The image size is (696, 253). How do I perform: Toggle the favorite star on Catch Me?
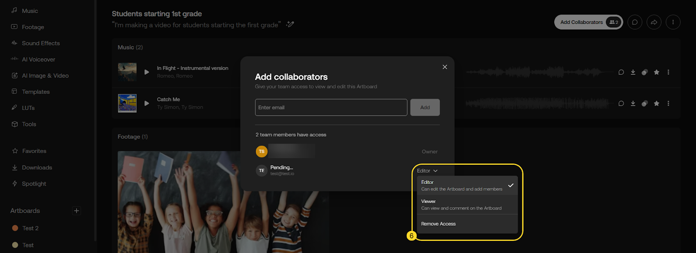point(656,103)
